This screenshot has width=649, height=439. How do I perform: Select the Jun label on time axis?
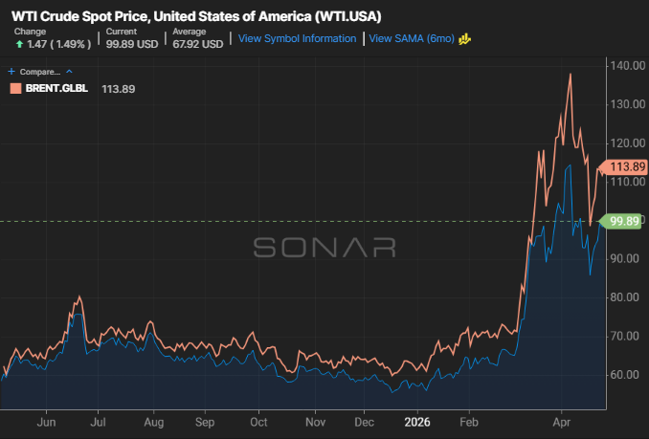pyautogui.click(x=46, y=423)
